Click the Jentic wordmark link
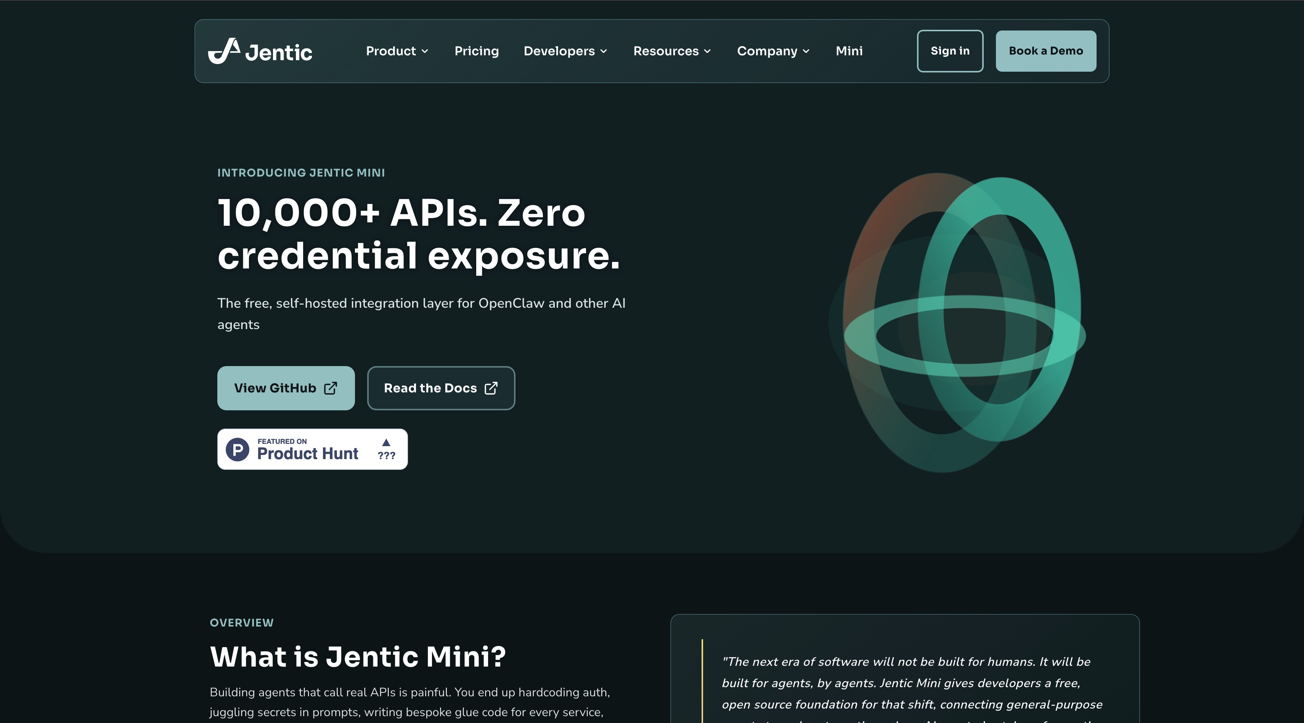The width and height of the screenshot is (1304, 723). 278,51
